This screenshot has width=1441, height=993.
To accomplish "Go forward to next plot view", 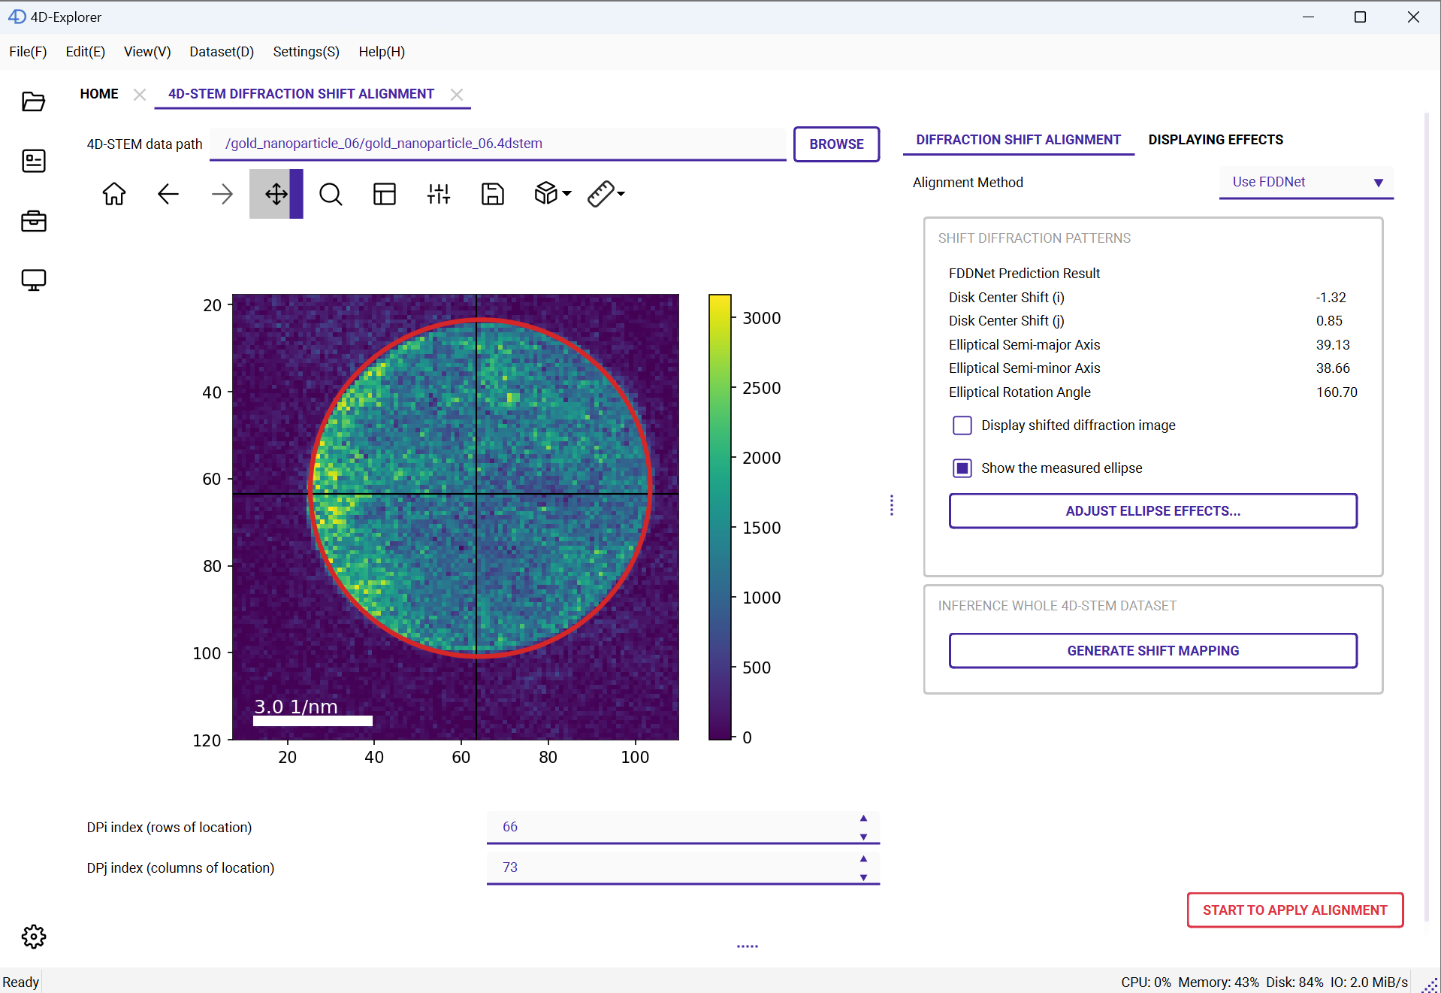I will (222, 194).
